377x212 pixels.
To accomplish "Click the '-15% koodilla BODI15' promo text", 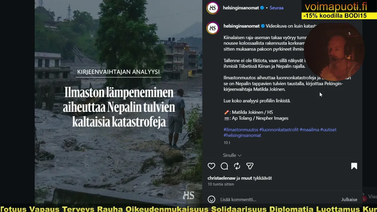I will coord(335,16).
